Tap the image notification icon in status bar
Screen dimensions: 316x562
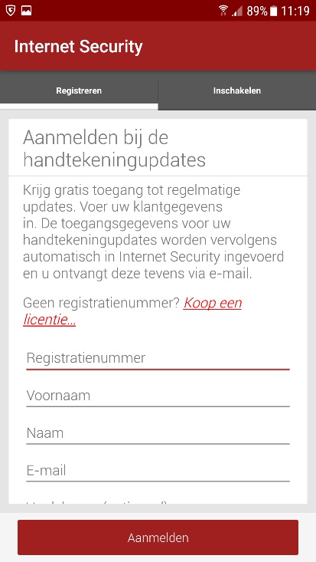click(27, 11)
